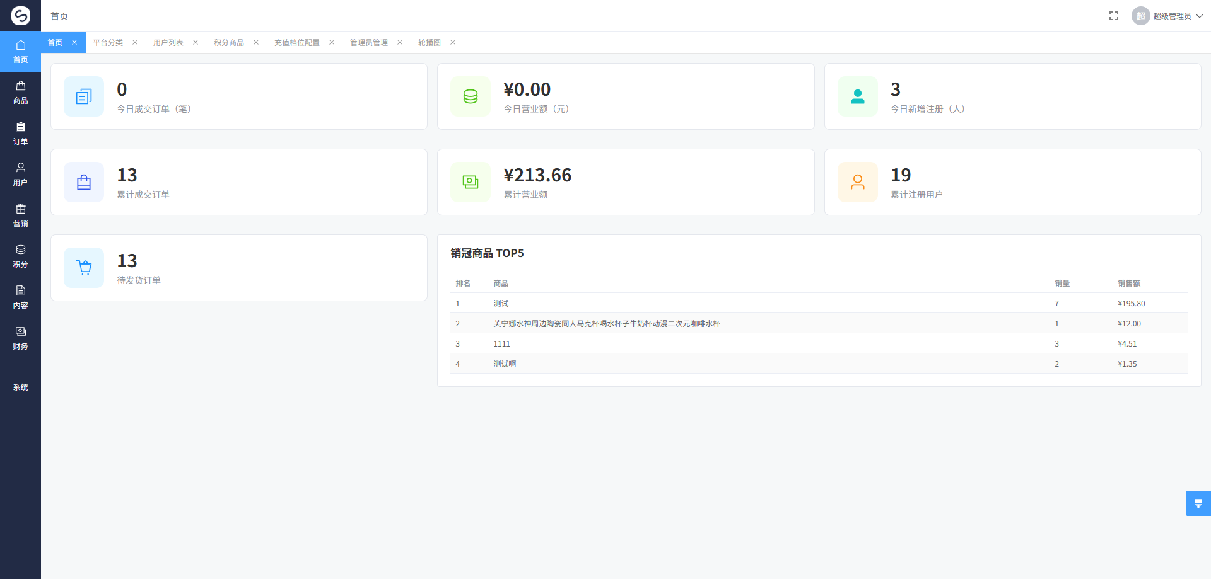1211x579 pixels.
Task: Click the ¥12.00 sales amount cell
Action: coord(1129,324)
